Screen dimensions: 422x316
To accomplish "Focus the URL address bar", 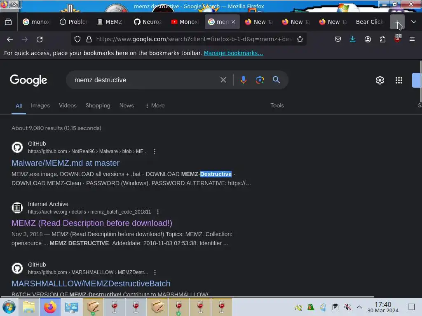I will tap(194, 39).
